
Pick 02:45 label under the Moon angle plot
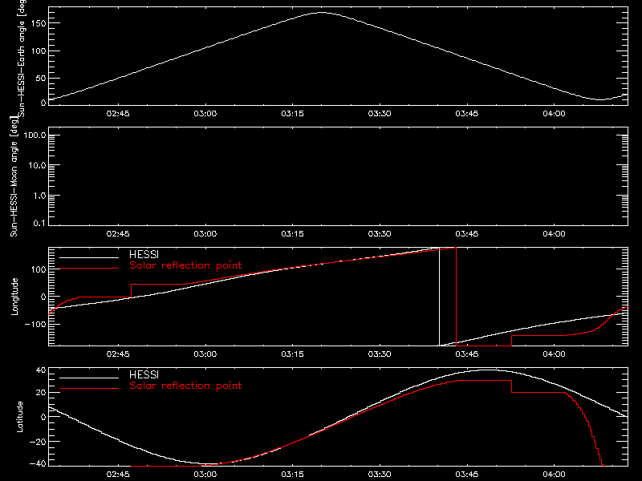tap(118, 234)
